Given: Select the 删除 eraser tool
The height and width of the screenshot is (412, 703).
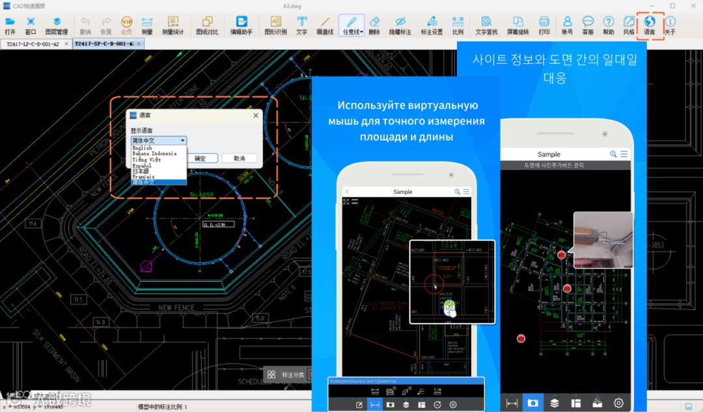Looking at the screenshot, I should tap(374, 25).
